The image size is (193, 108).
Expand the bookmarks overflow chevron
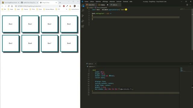pos(66,9)
